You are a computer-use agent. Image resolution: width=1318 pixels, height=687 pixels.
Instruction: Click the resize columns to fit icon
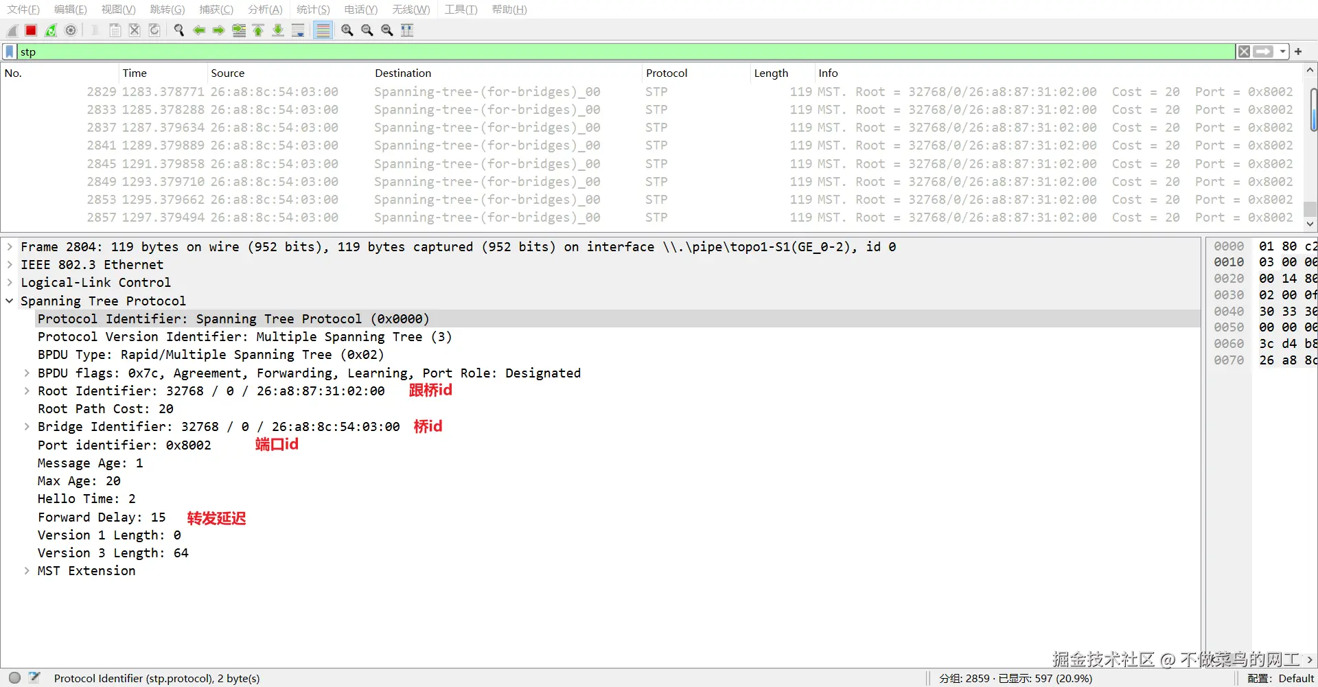407,30
